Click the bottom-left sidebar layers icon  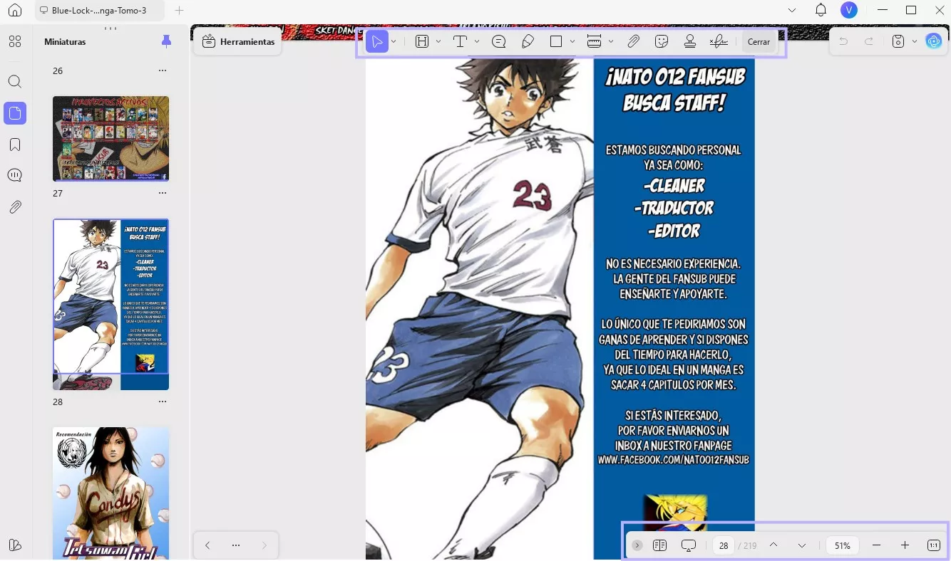(15, 545)
